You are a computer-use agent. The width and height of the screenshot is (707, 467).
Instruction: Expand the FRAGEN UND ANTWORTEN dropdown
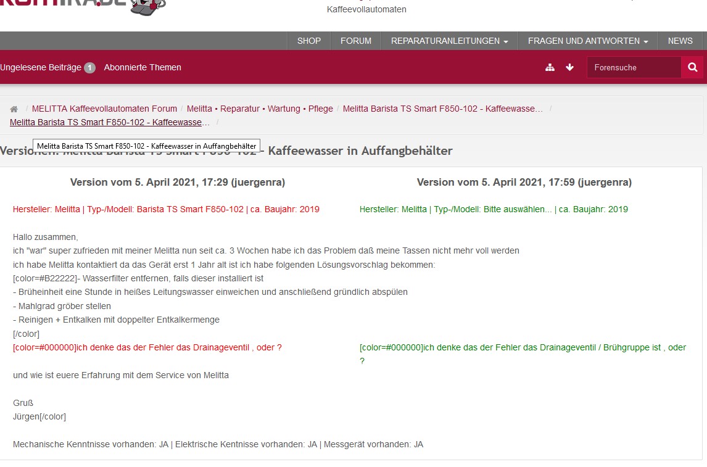588,41
